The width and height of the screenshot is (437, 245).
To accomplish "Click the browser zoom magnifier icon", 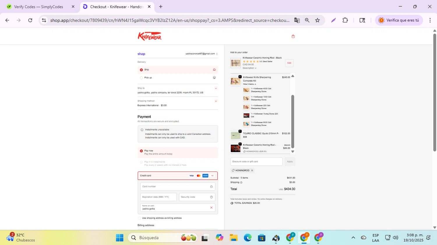I will pyautogui.click(x=307, y=20).
